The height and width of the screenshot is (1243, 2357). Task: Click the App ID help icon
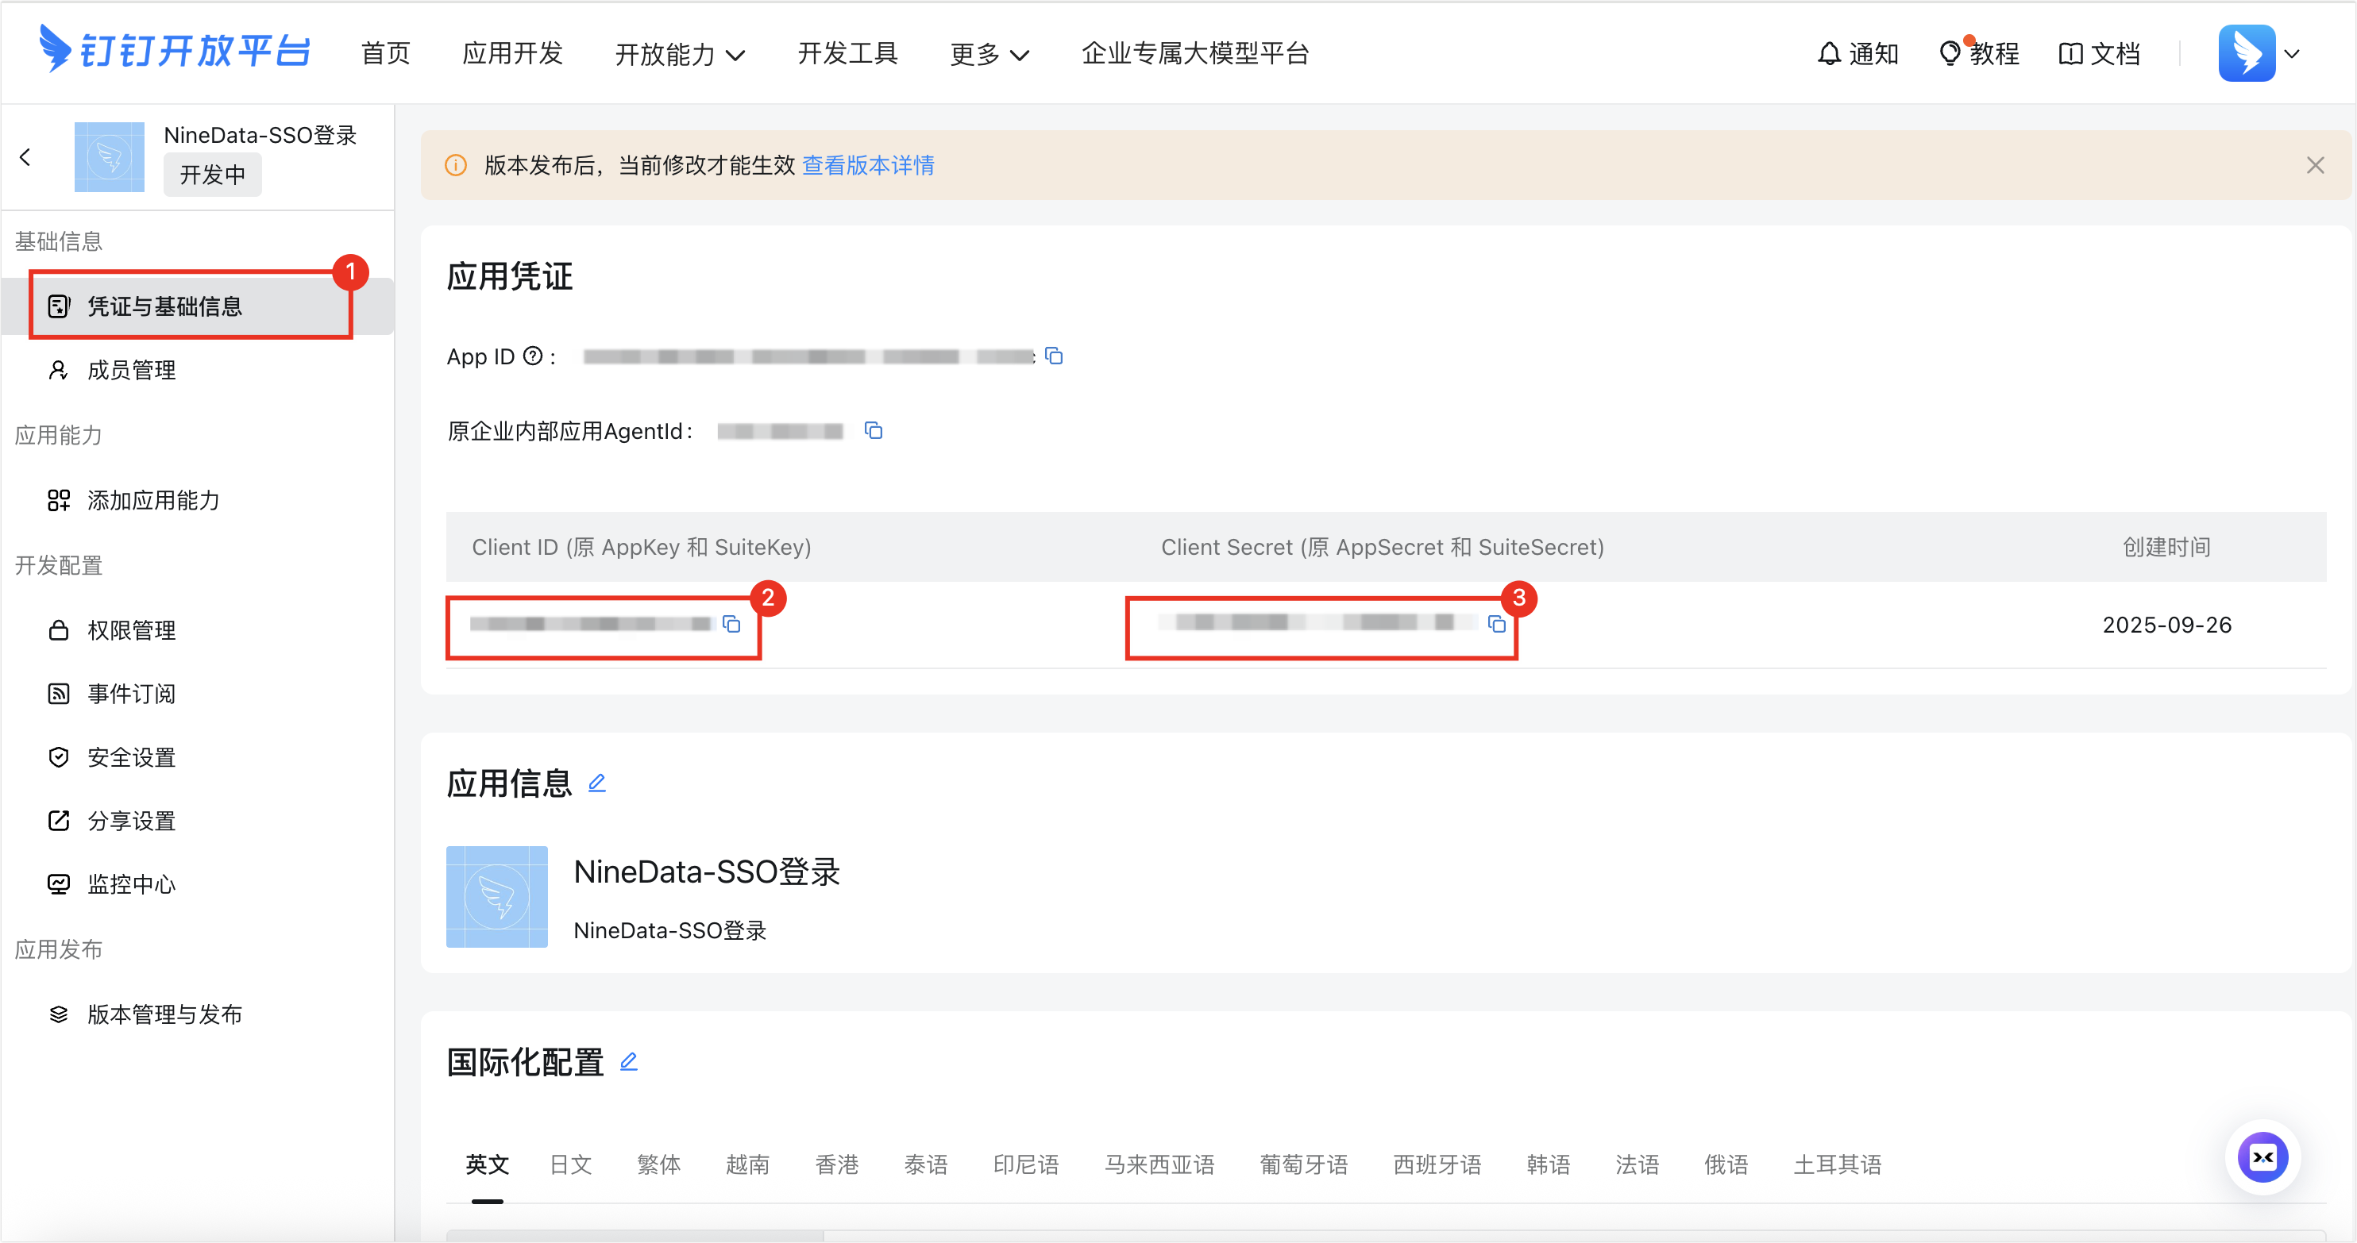(x=533, y=356)
